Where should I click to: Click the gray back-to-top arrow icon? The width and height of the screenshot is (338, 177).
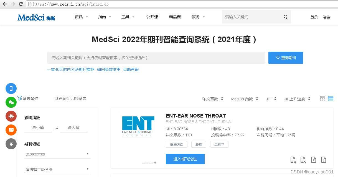(x=11, y=144)
